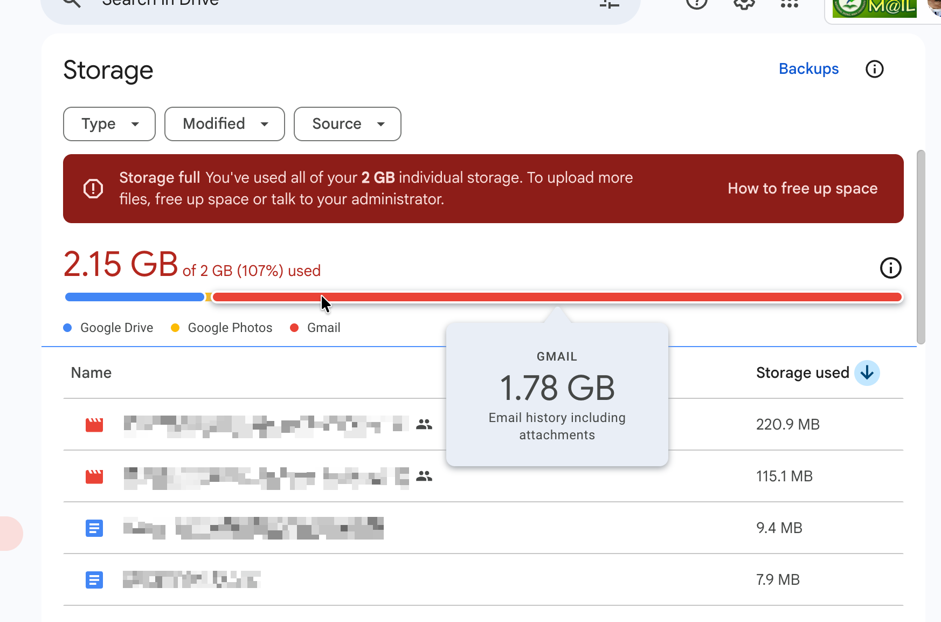Sort by the Name column header

(x=91, y=373)
